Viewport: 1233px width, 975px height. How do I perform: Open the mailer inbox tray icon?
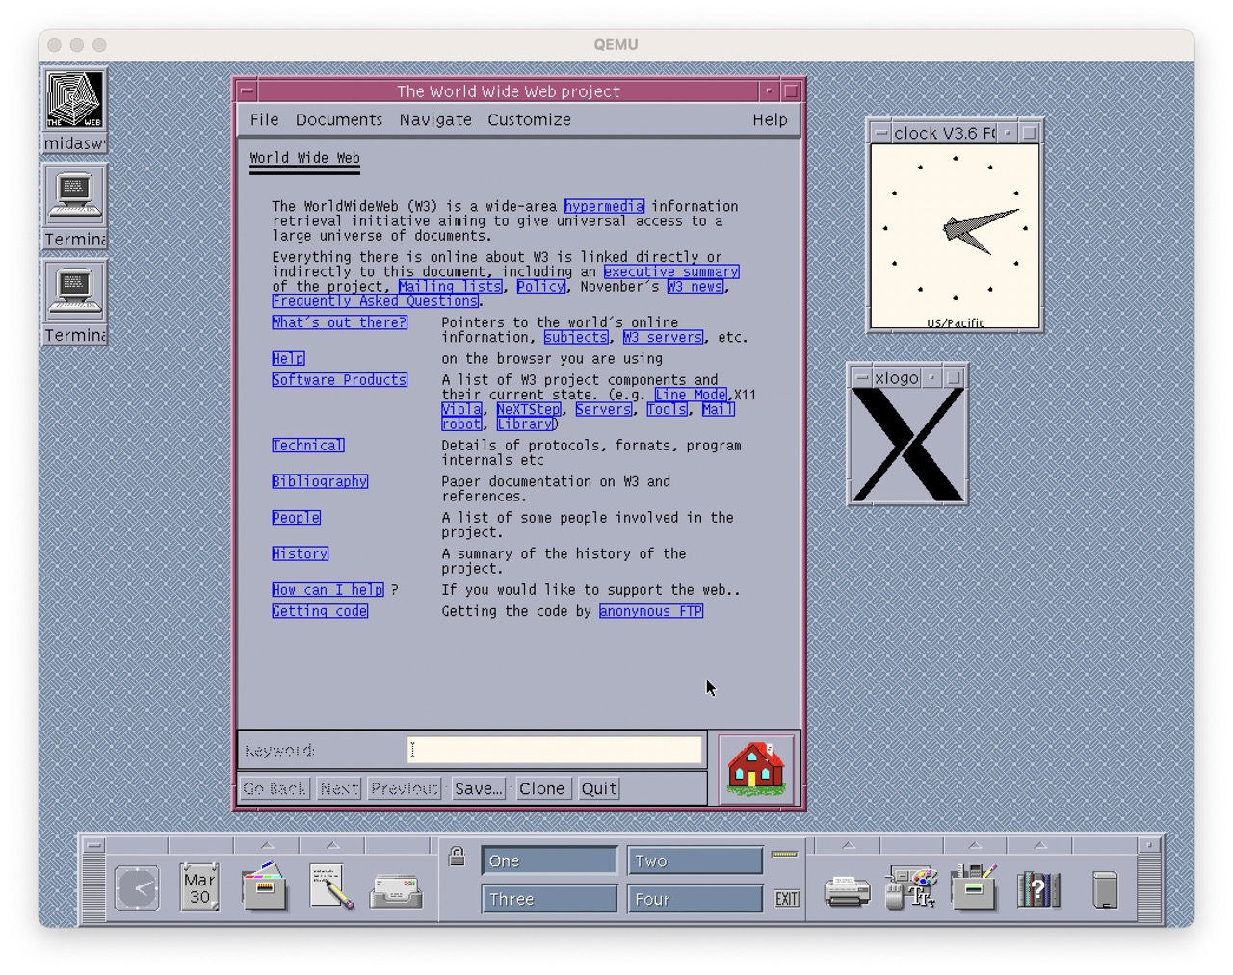click(x=396, y=891)
